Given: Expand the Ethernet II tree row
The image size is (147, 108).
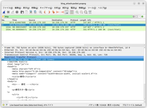Looking at the screenshot, I should click(3, 50).
